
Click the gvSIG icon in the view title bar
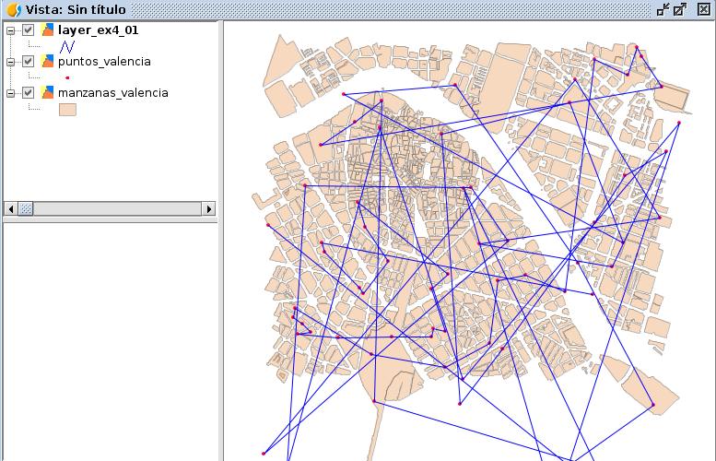pos(13,9)
